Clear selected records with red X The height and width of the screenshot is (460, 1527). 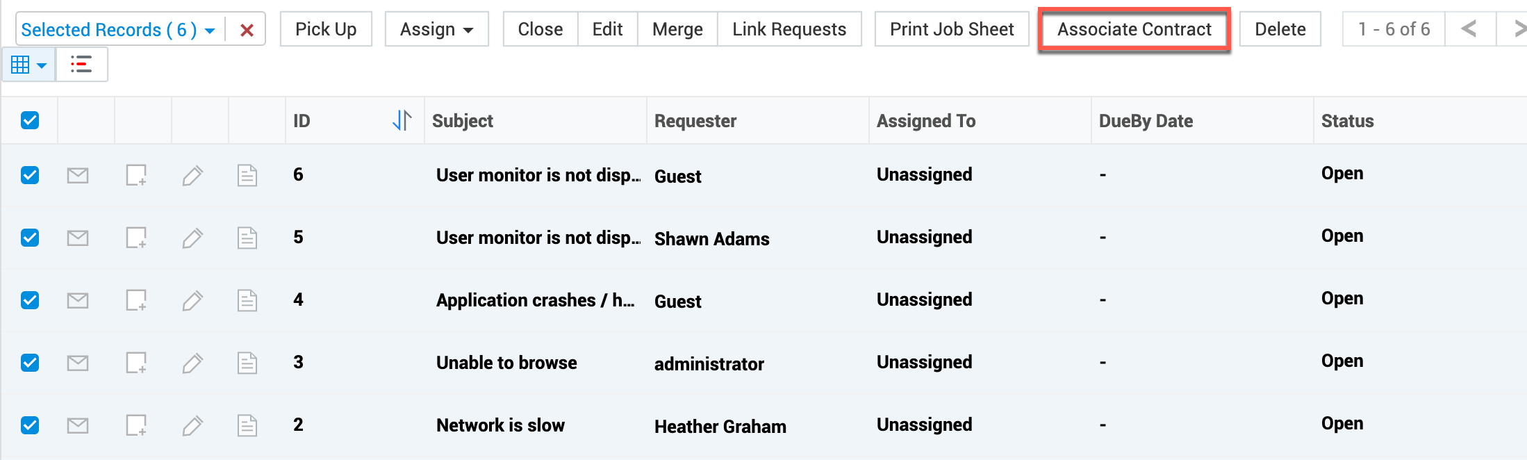(247, 30)
